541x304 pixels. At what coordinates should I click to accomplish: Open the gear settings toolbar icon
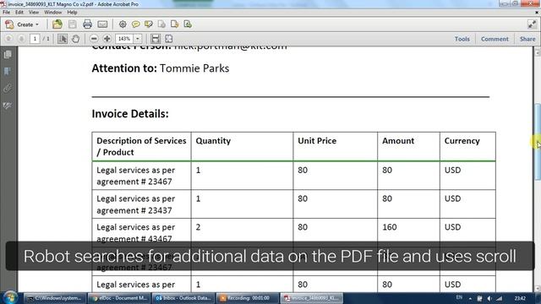[123, 24]
